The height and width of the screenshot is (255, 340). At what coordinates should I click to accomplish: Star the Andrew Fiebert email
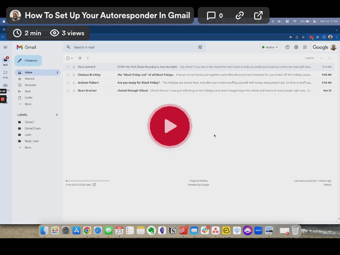(x=74, y=83)
